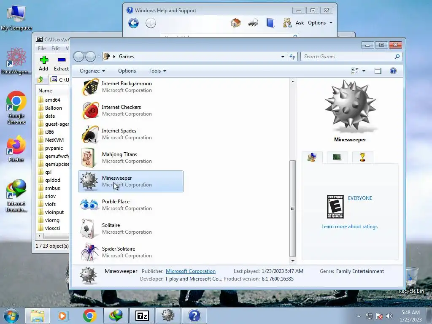
Task: Select the Balloon folder in 7-Zip
Action: click(52, 108)
